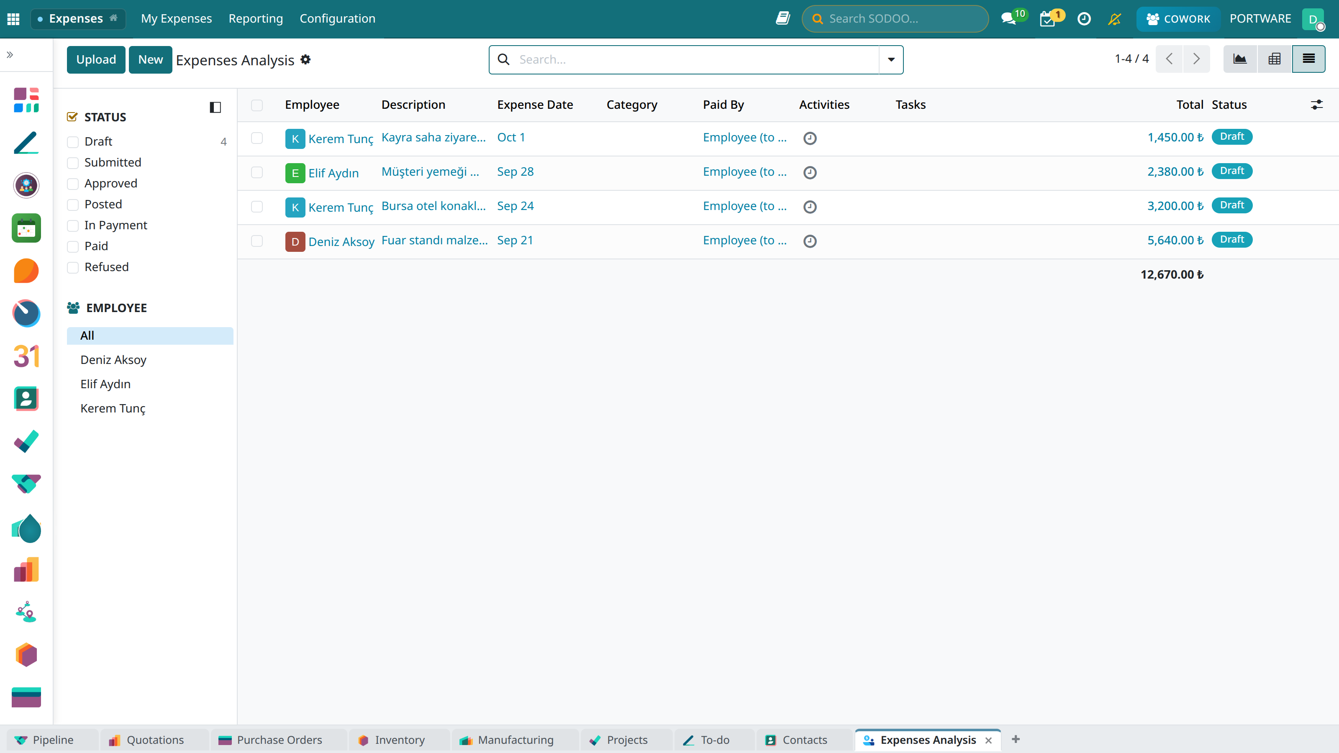The image size is (1339, 753).
Task: Open the search options dropdown arrow
Action: coord(891,60)
